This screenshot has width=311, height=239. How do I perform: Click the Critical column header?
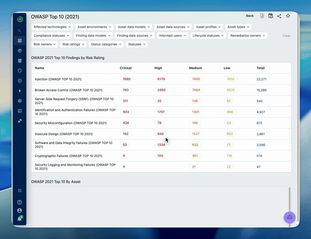(125, 68)
